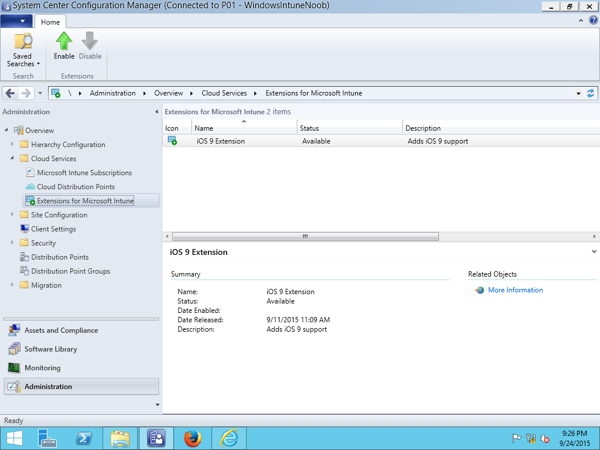Click Overview in the breadcrumb path
Screen dimensions: 600x450
(x=168, y=93)
